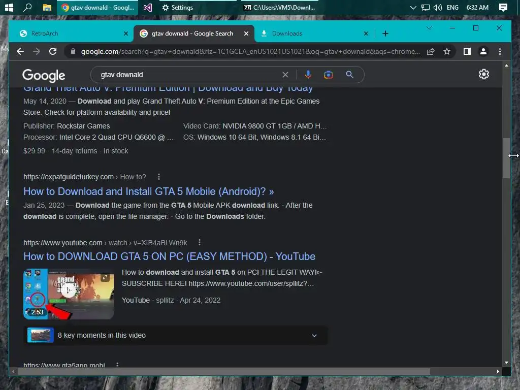Open the volume tray icon
The image size is (520, 390).
(x=437, y=7)
